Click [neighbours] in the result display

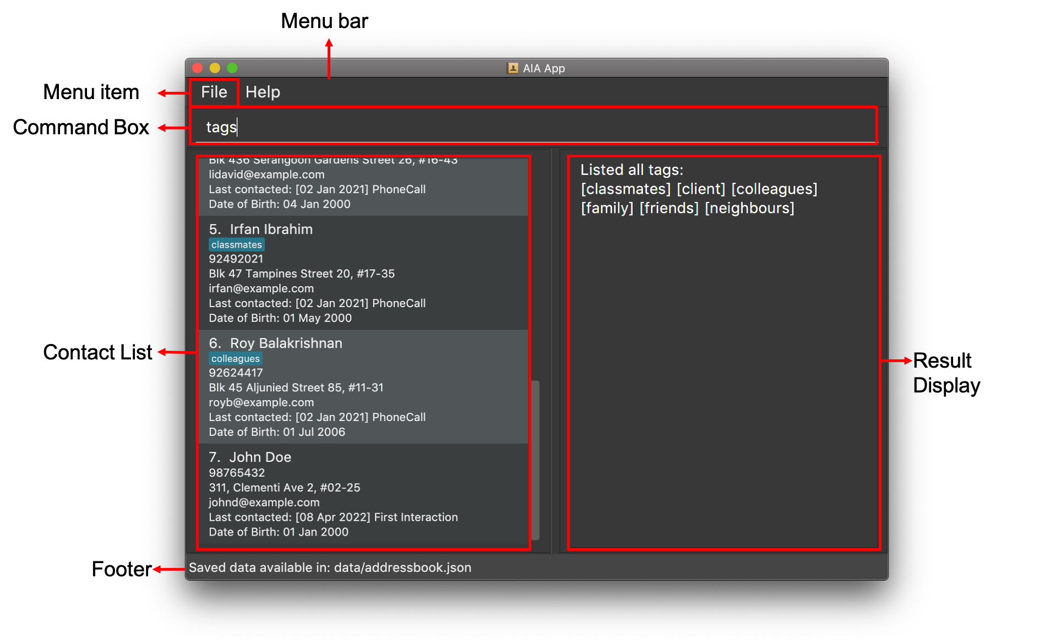pyautogui.click(x=749, y=208)
